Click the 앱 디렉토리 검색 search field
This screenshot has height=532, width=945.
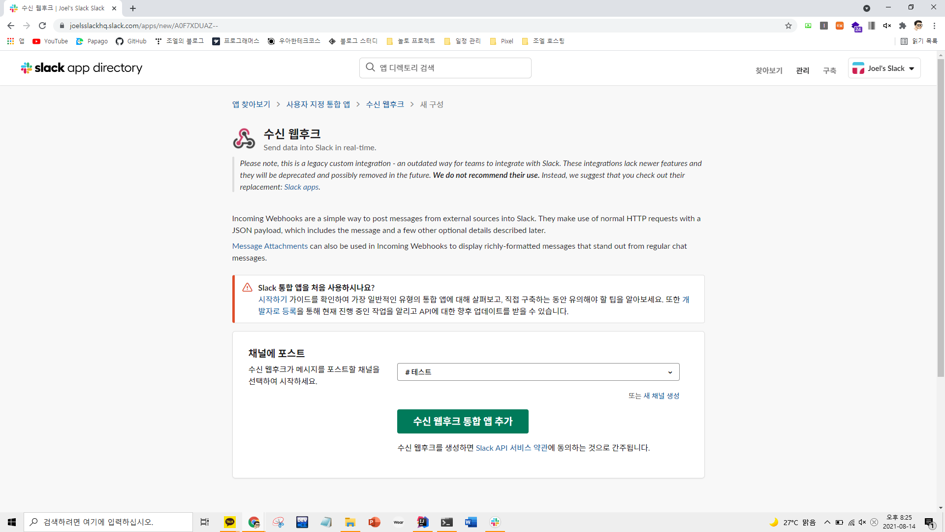coord(445,68)
